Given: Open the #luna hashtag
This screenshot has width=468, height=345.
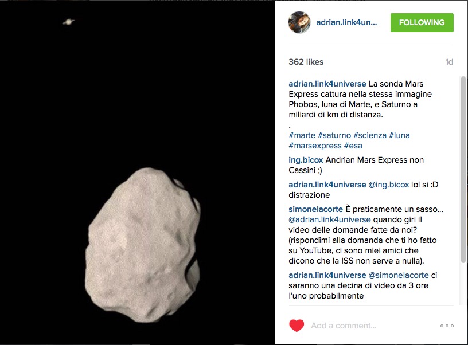Looking at the screenshot, I should coord(399,135).
